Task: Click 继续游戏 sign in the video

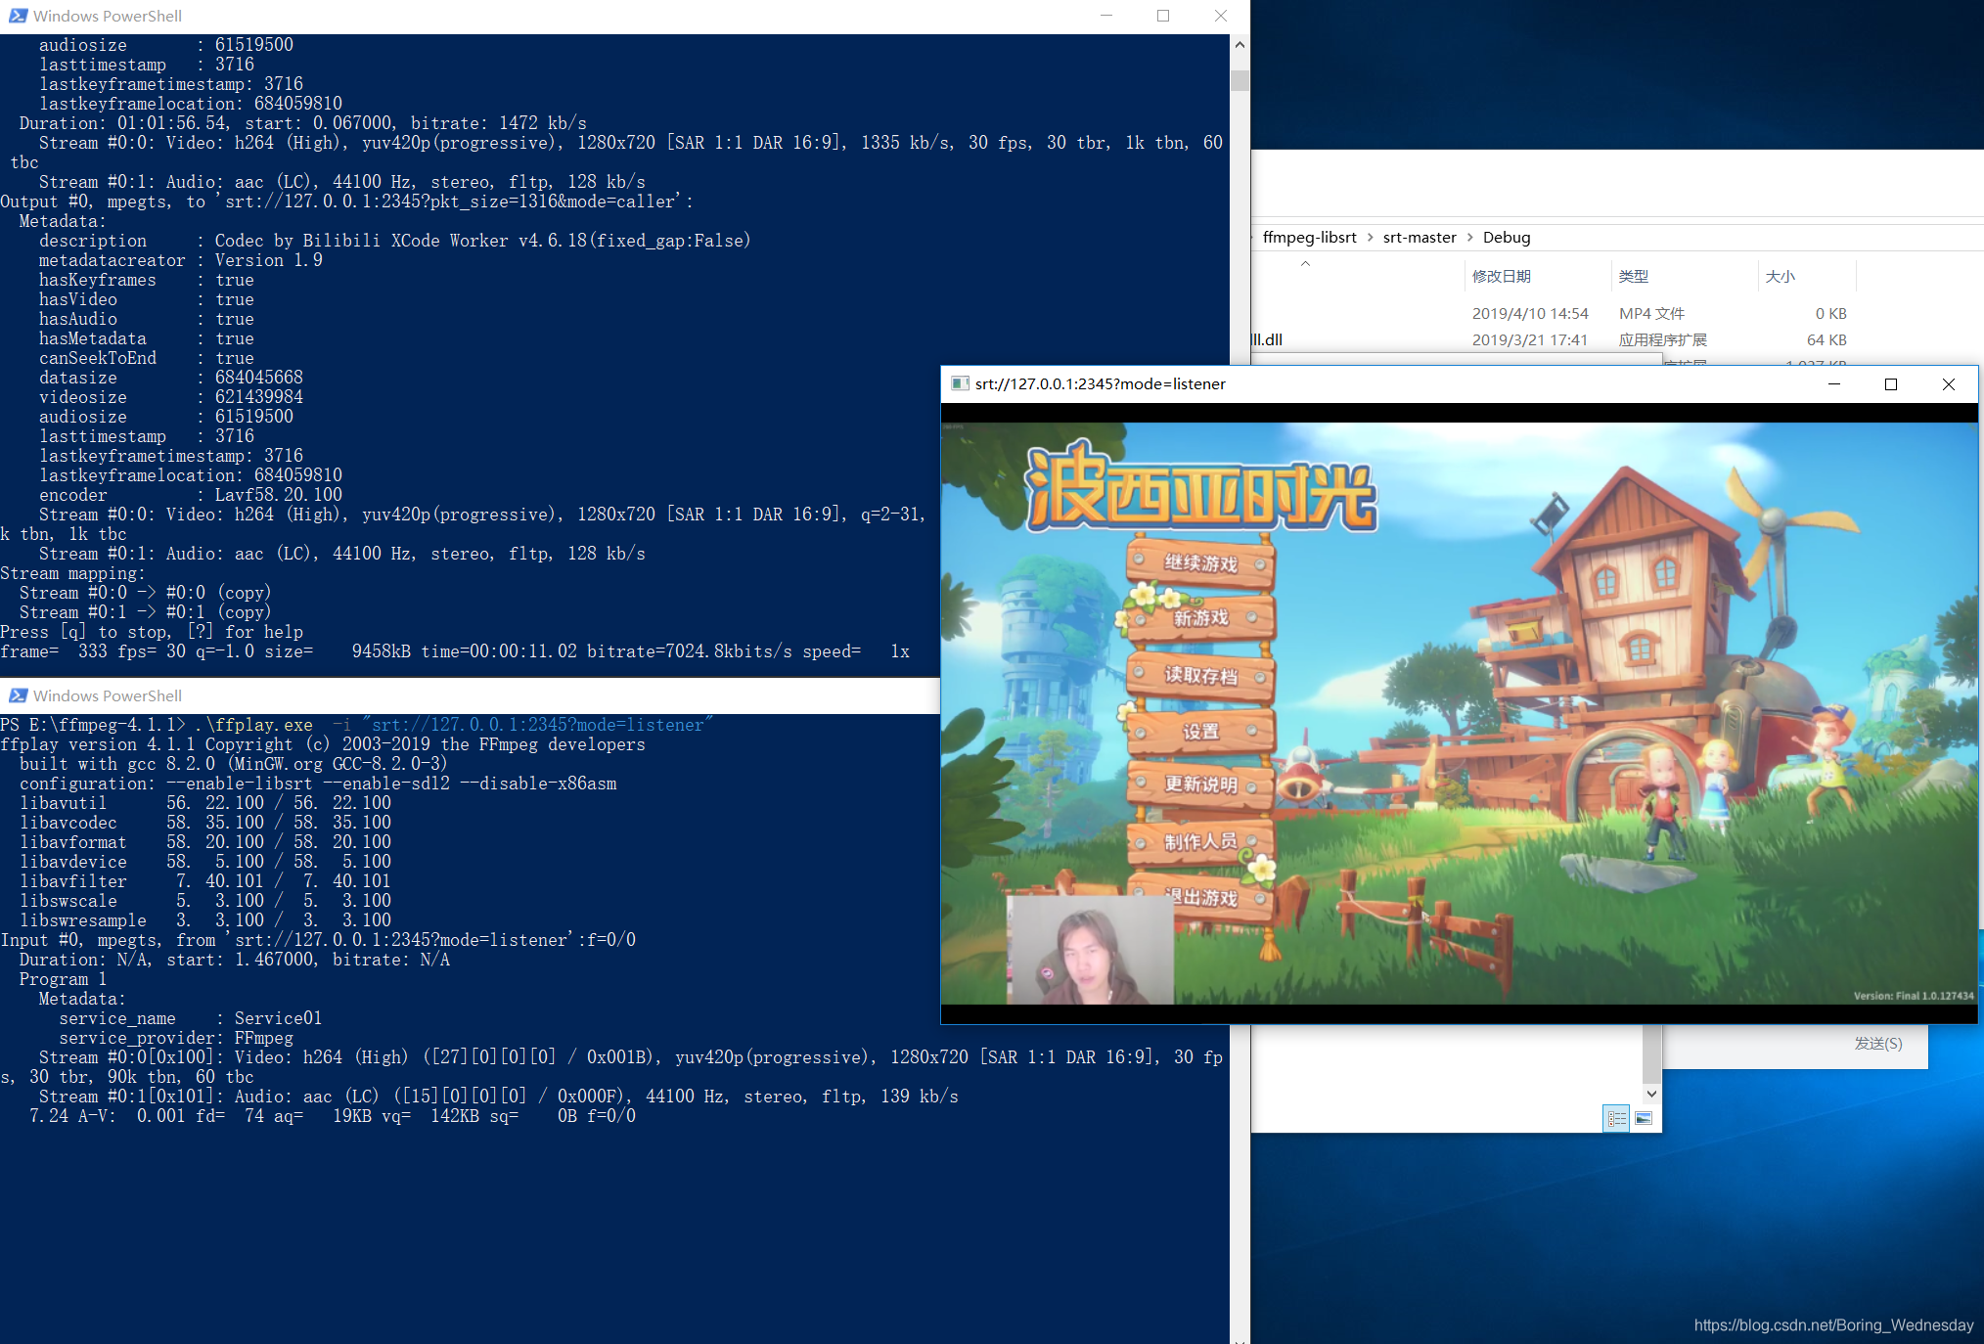Action: 1200,563
